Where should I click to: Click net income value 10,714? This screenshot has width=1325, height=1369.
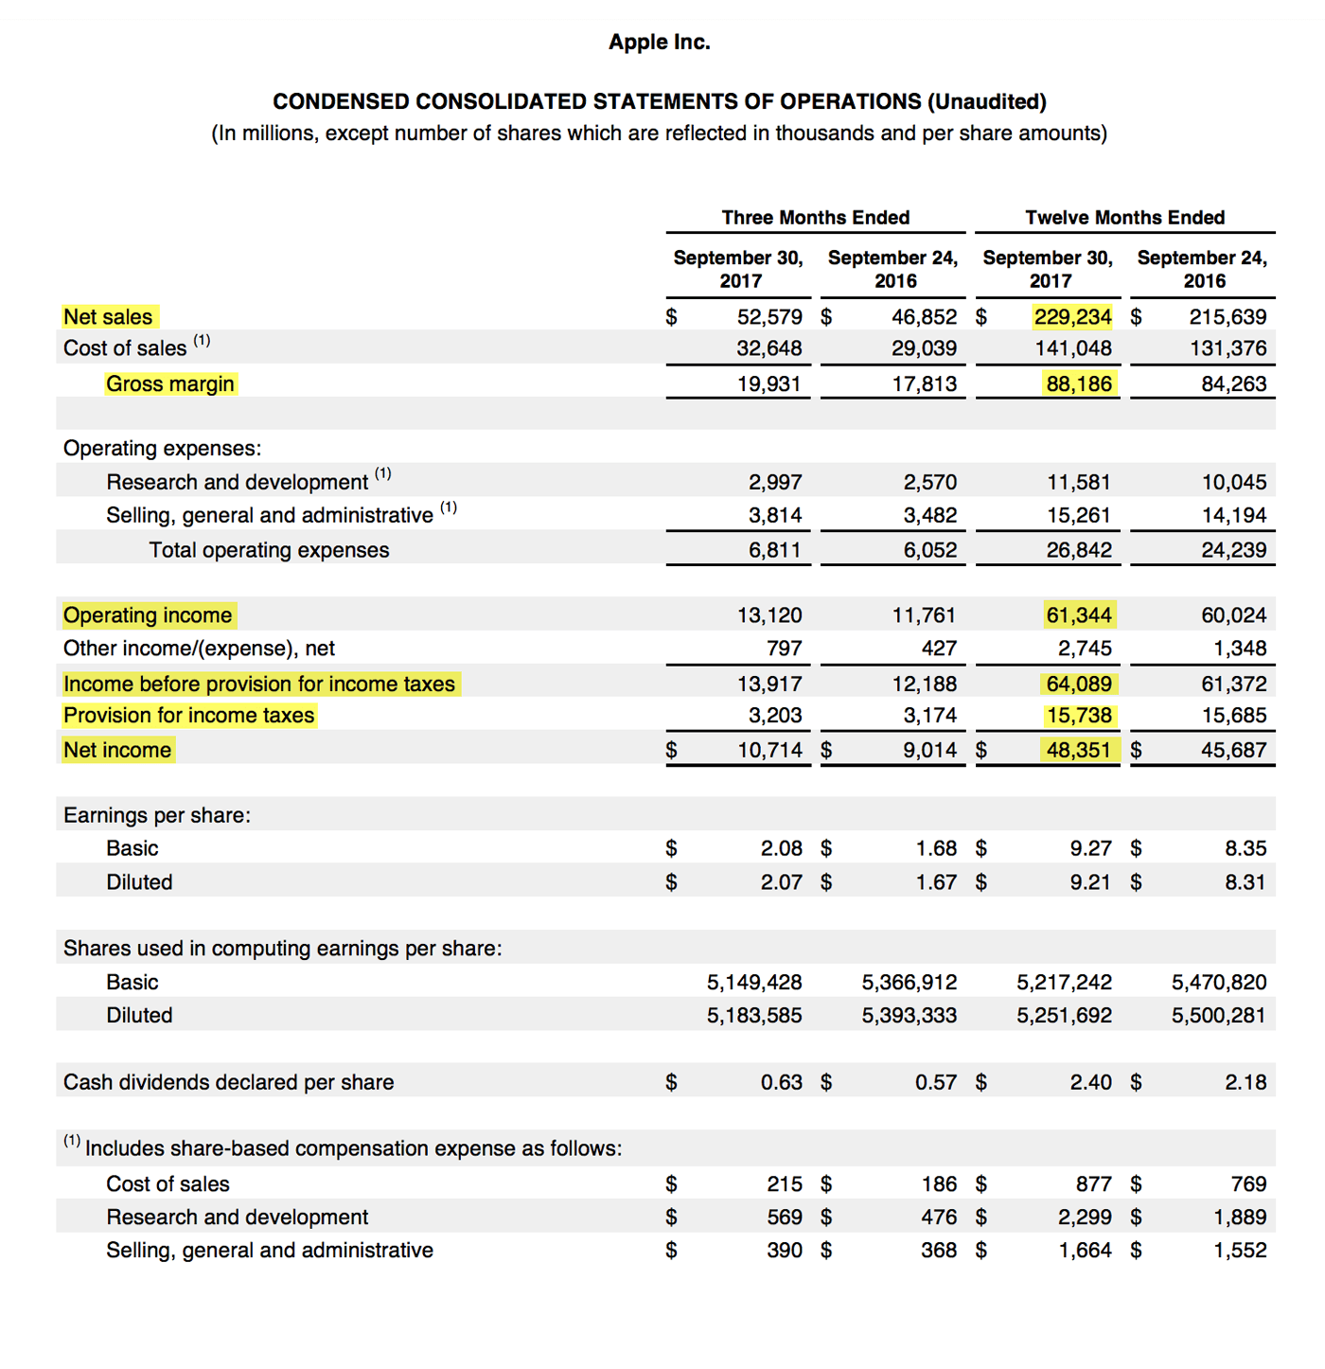pyautogui.click(x=769, y=750)
